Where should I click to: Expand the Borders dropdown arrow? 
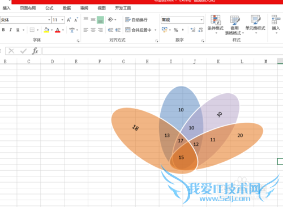pyautogui.click(x=37, y=30)
